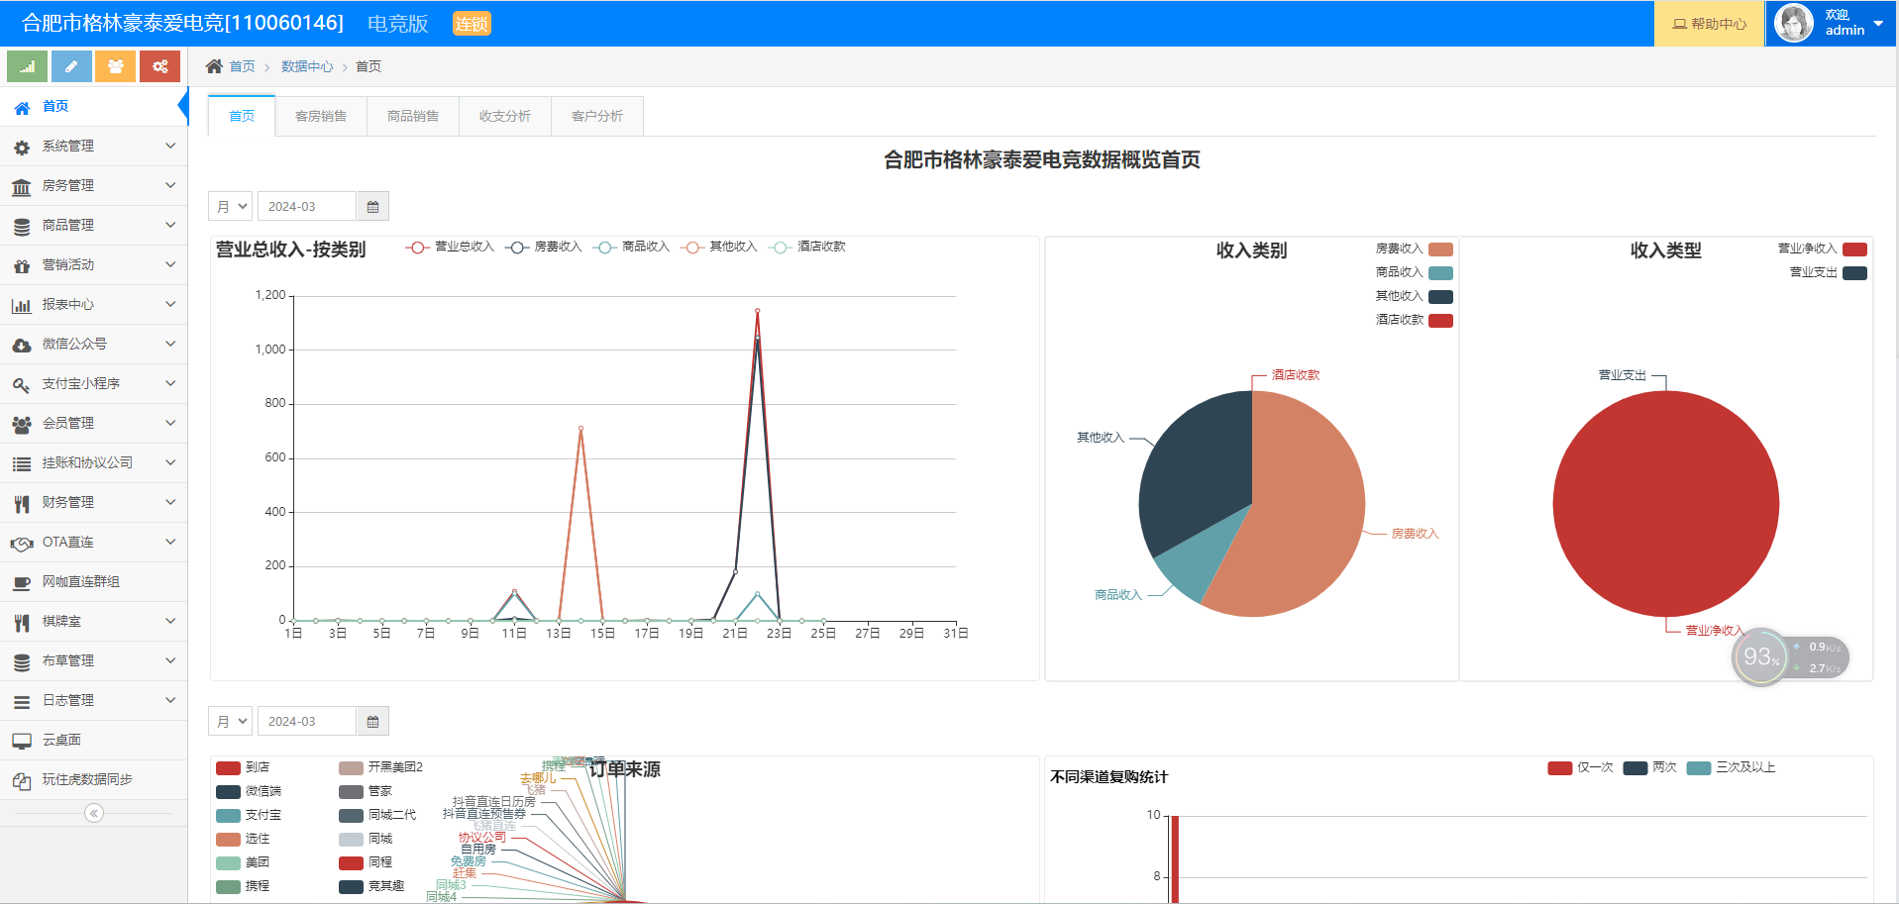This screenshot has width=1899, height=904.
Task: Click the 支付宝小程序 key icon
Action: [x=22, y=384]
